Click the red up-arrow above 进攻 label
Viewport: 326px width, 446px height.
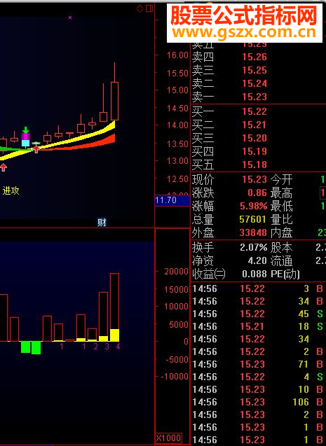click(3, 167)
